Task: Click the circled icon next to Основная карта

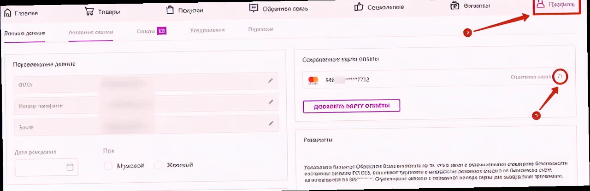Action: [560, 77]
